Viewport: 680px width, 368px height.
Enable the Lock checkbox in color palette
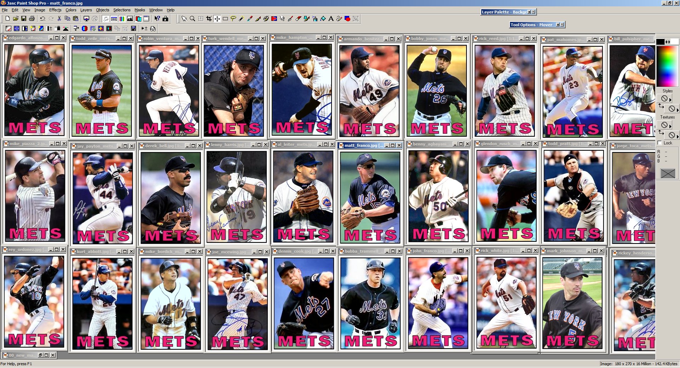click(x=659, y=143)
